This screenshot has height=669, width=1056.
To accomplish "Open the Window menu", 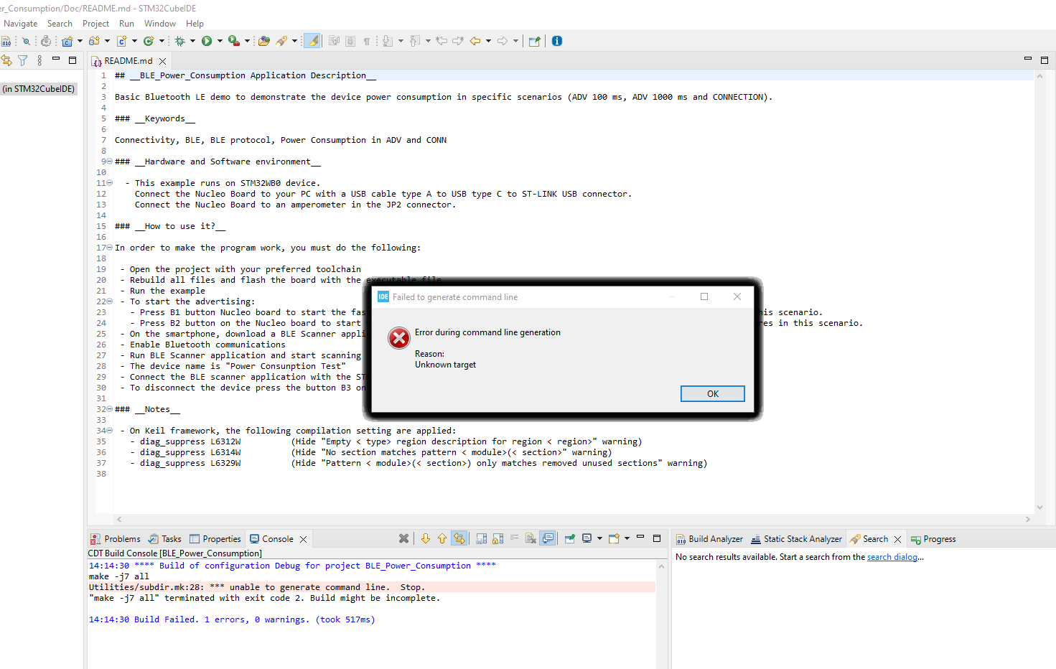I will pos(159,23).
